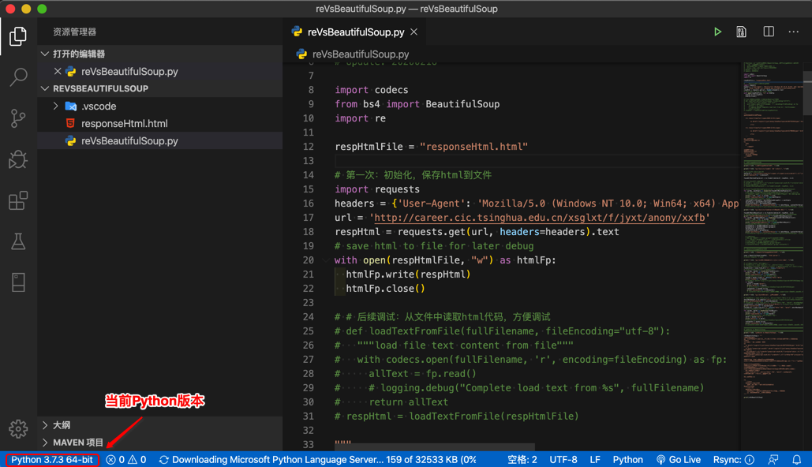Fold the with block at line 20

click(x=325, y=260)
